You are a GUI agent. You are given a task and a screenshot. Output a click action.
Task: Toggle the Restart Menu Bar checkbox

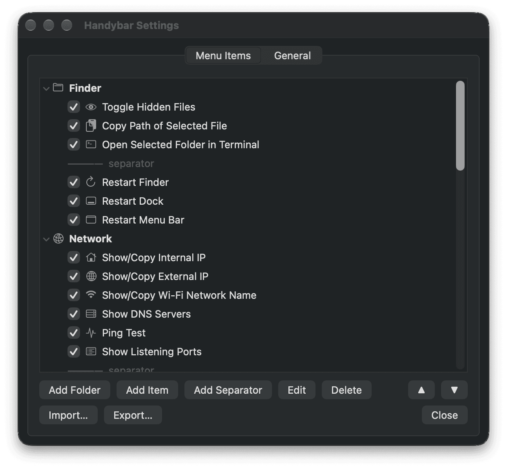click(x=74, y=220)
